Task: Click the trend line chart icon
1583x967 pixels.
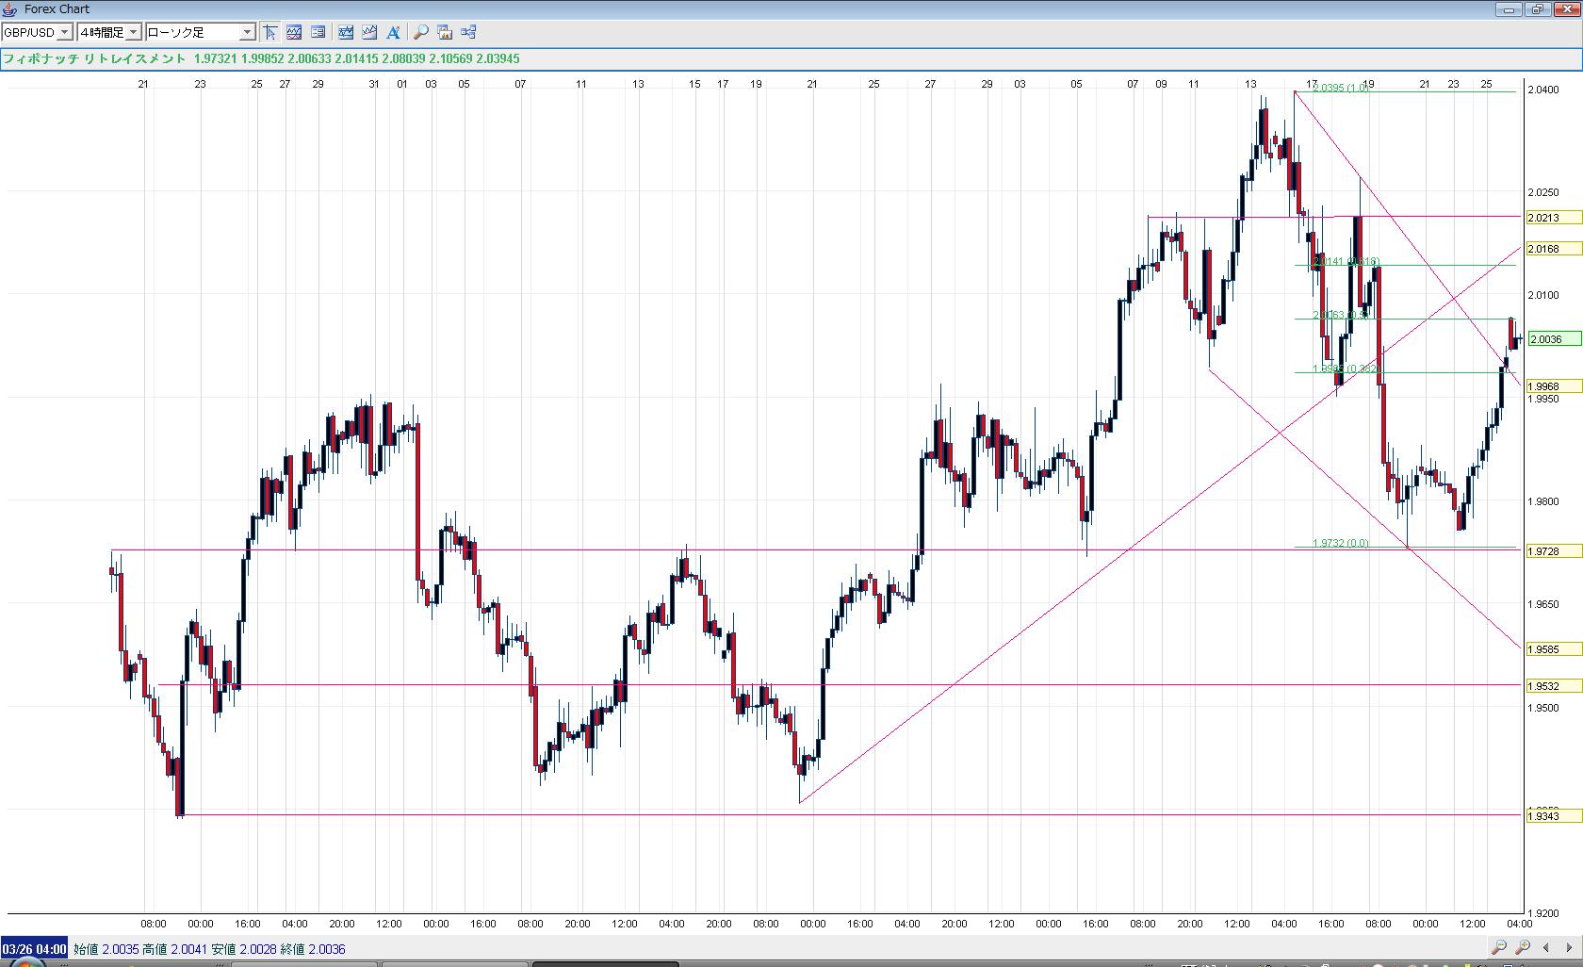Action: tap(346, 32)
